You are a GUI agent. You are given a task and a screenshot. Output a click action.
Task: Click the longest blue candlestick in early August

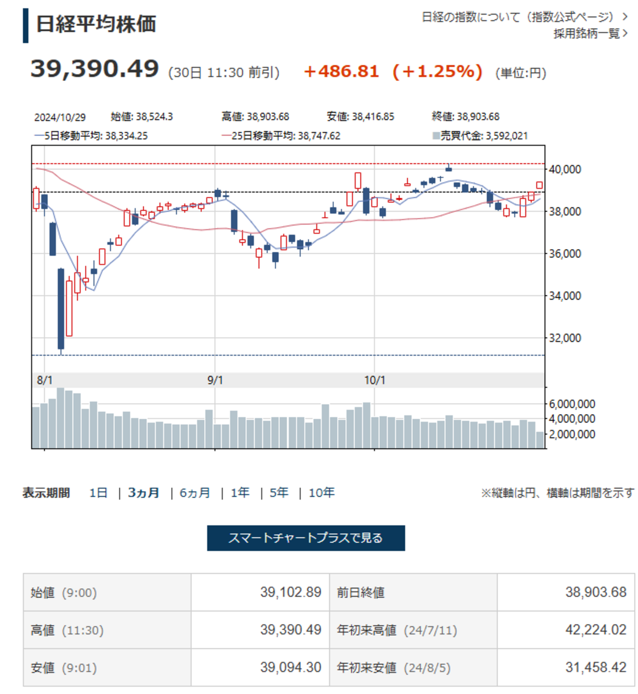[61, 308]
